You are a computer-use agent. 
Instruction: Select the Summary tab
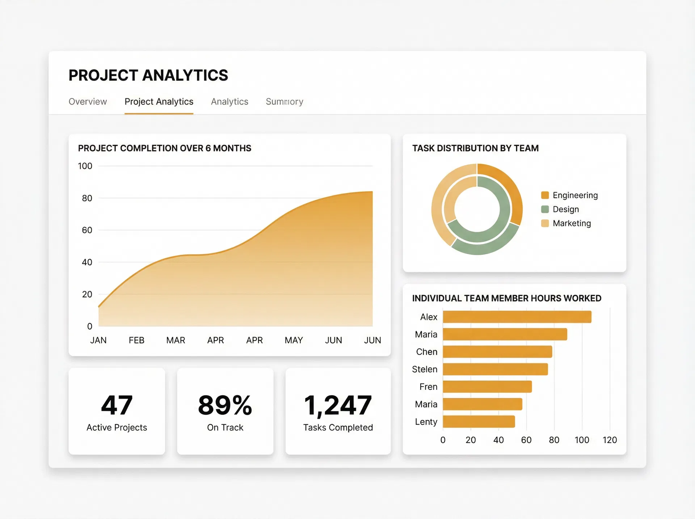(x=285, y=102)
